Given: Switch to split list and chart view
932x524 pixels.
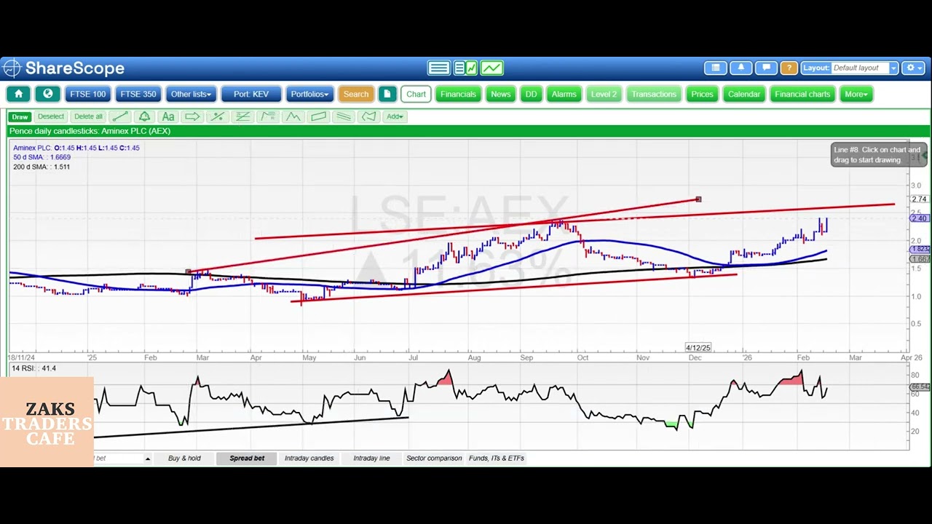Looking at the screenshot, I should 465,68.
